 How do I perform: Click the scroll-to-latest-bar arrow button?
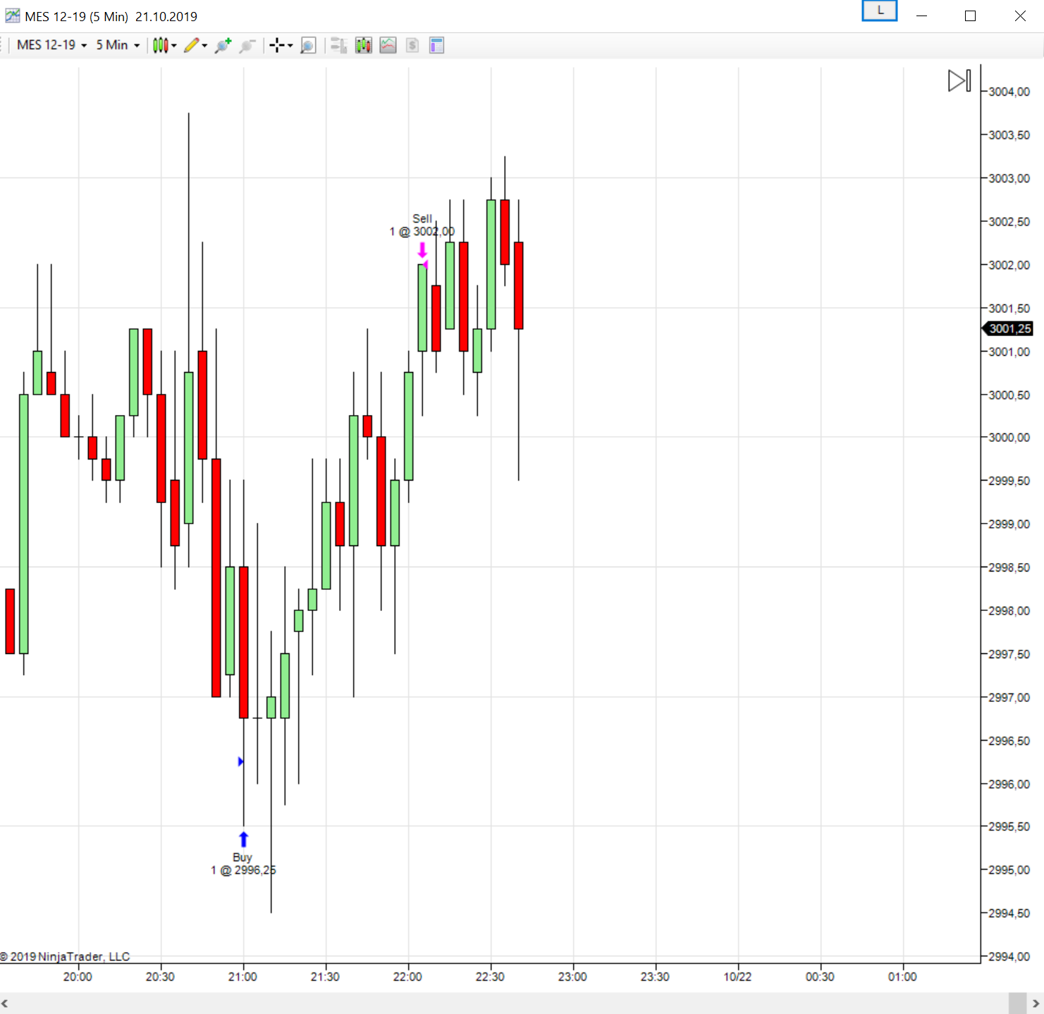coord(959,80)
